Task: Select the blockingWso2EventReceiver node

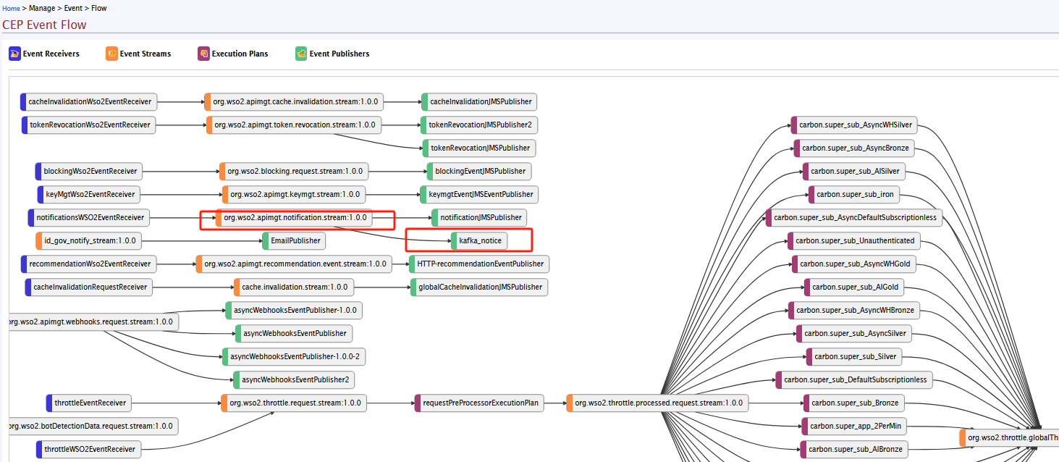Action: tap(90, 172)
